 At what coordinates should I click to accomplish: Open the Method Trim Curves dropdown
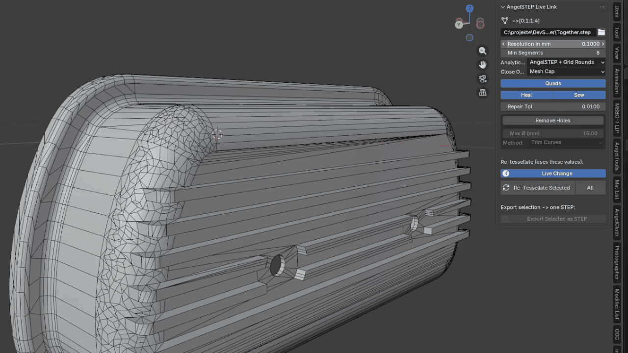(x=567, y=143)
